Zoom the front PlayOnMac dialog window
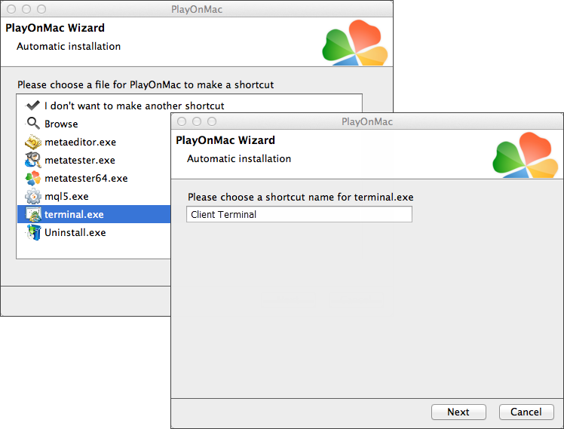This screenshot has height=429, width=564. [212, 121]
